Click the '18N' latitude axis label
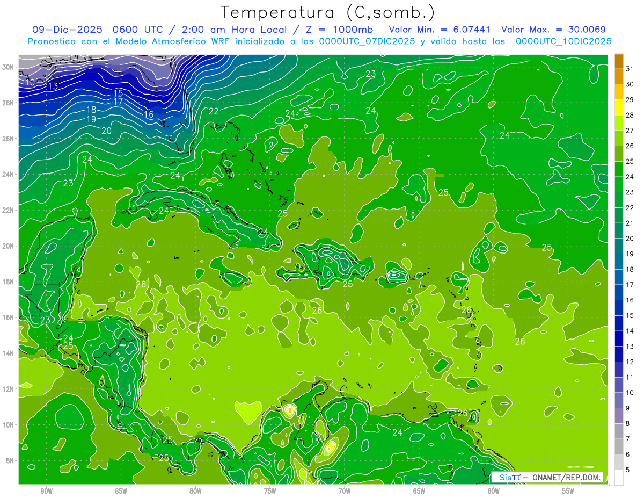 [9, 282]
